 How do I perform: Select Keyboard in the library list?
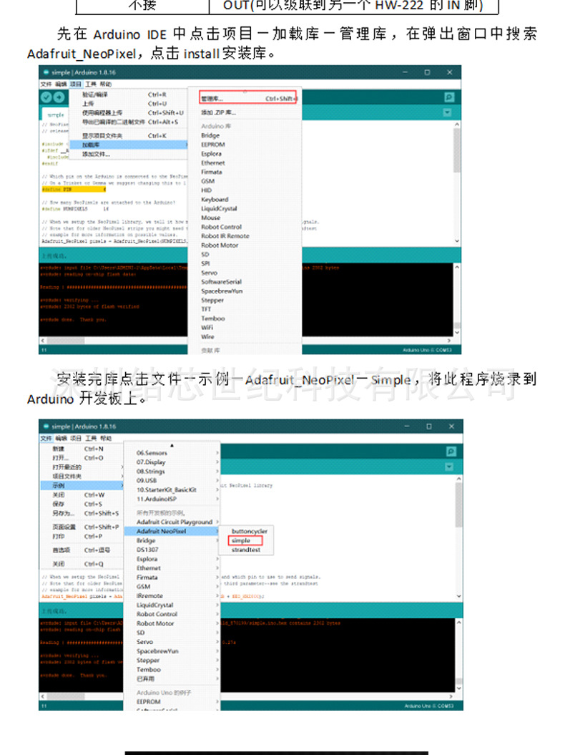[x=215, y=200]
